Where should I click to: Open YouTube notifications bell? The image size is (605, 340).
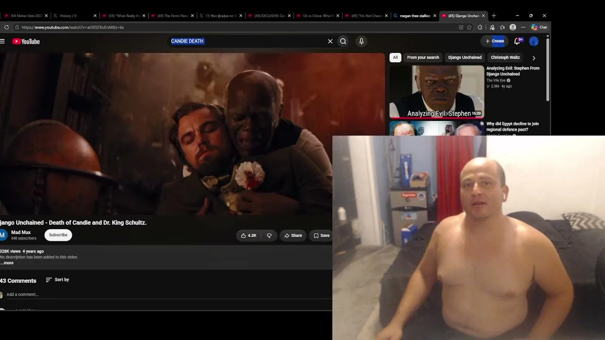pos(518,41)
